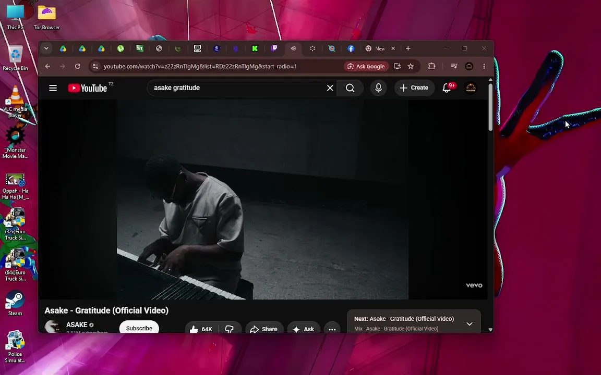Start voice search with the microphone
Viewport: 601px width, 375px height.
378,88
